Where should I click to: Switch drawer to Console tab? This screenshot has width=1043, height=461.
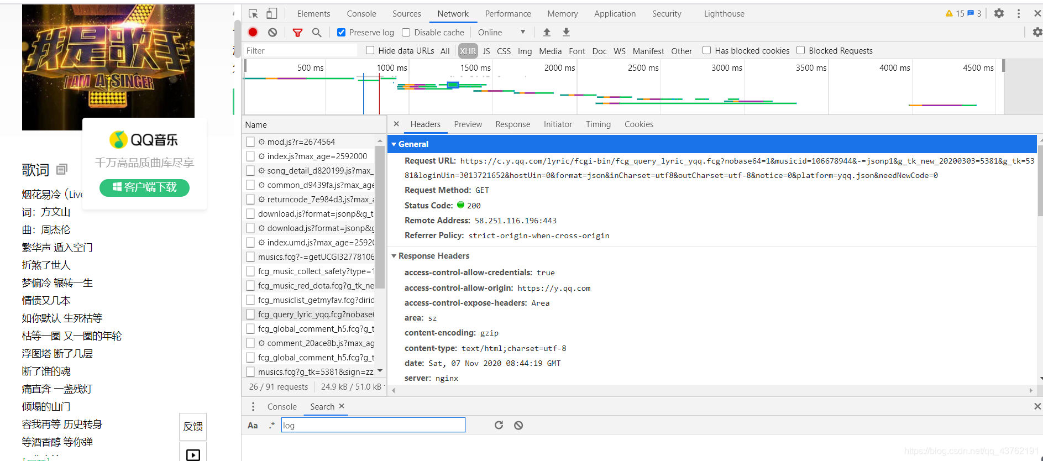coord(282,407)
